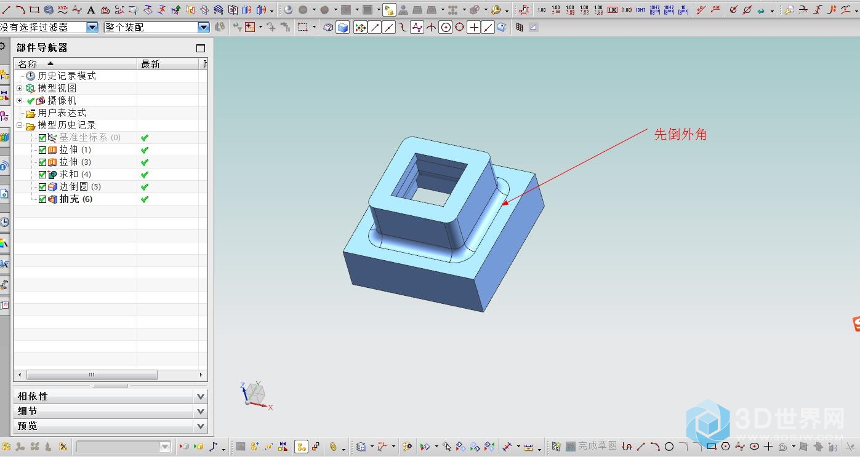
Task: Click the boxed 1.00 basic dimension icon
Action: 613,10
